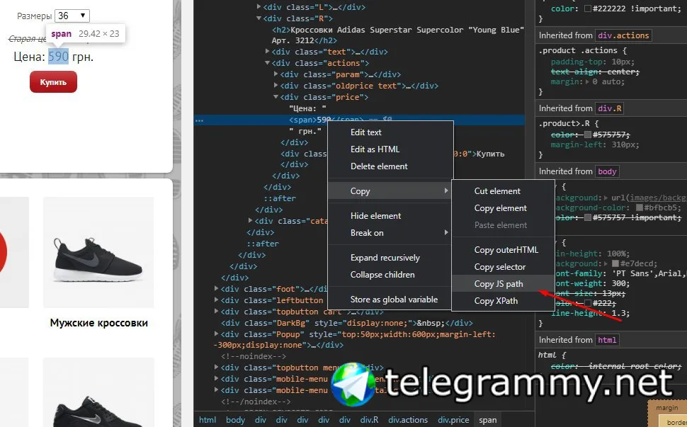
Task: Choose Cut element in submenu
Action: click(x=503, y=191)
